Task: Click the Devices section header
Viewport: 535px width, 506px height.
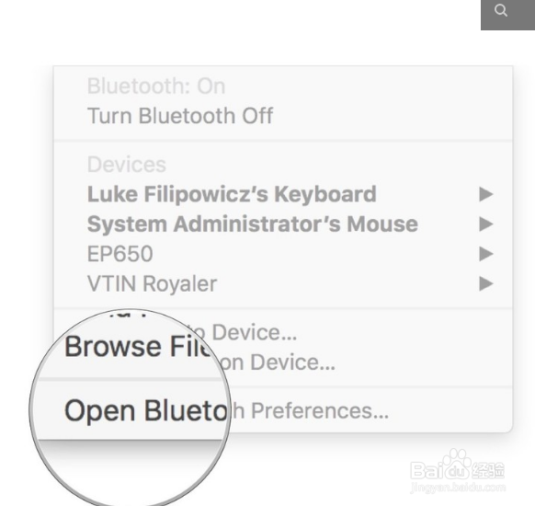Action: click(127, 165)
